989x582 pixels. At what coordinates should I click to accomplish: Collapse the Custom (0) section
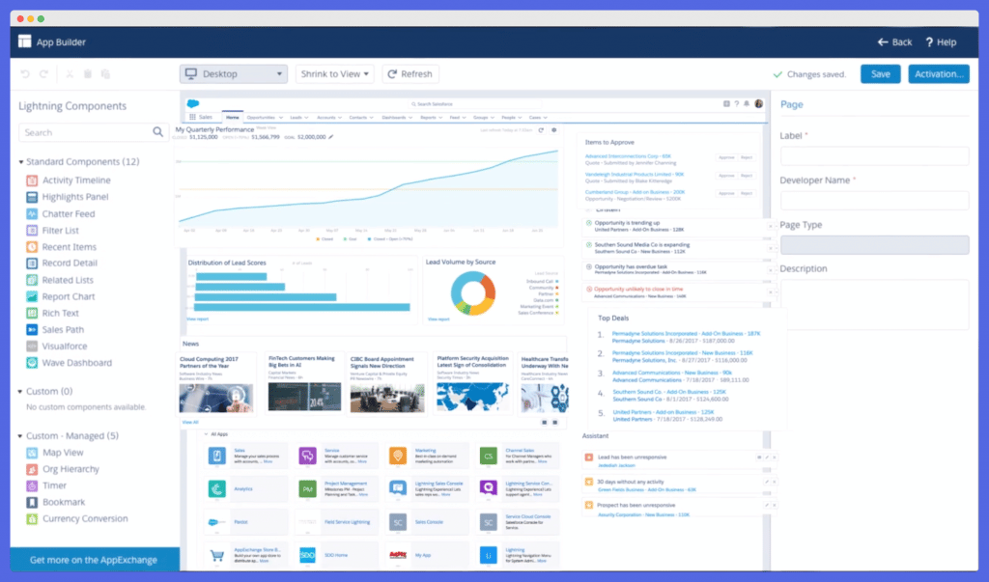click(21, 392)
